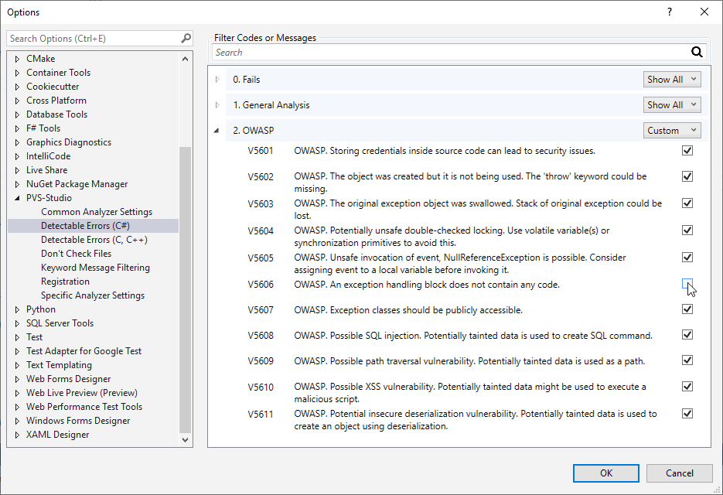Select Windows Forms Designer item
The image size is (723, 495).
(x=78, y=421)
